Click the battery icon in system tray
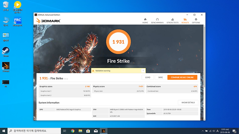The image size is (239, 134). (x=206, y=131)
